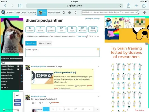Expand MORE + in sidebar
149x112 pixels.
click(4, 87)
